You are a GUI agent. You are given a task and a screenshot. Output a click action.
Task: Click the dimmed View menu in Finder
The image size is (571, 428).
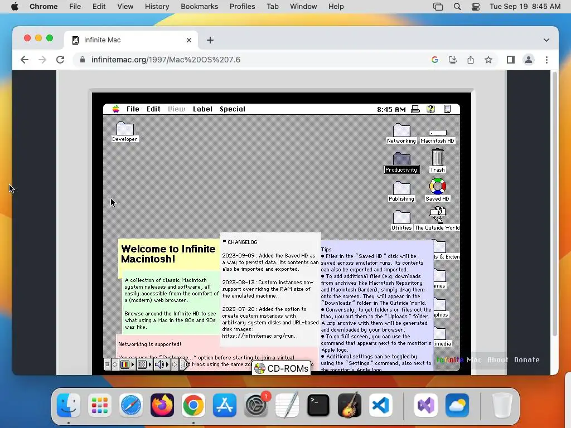coord(176,109)
